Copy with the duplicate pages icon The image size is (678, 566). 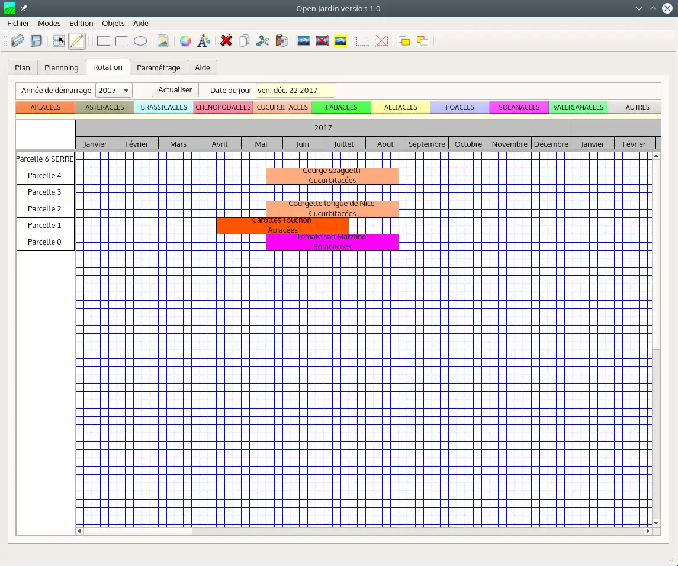click(x=245, y=41)
